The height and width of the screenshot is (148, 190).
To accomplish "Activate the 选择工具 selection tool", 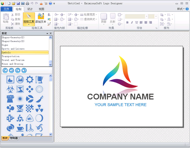I will point(29,19).
